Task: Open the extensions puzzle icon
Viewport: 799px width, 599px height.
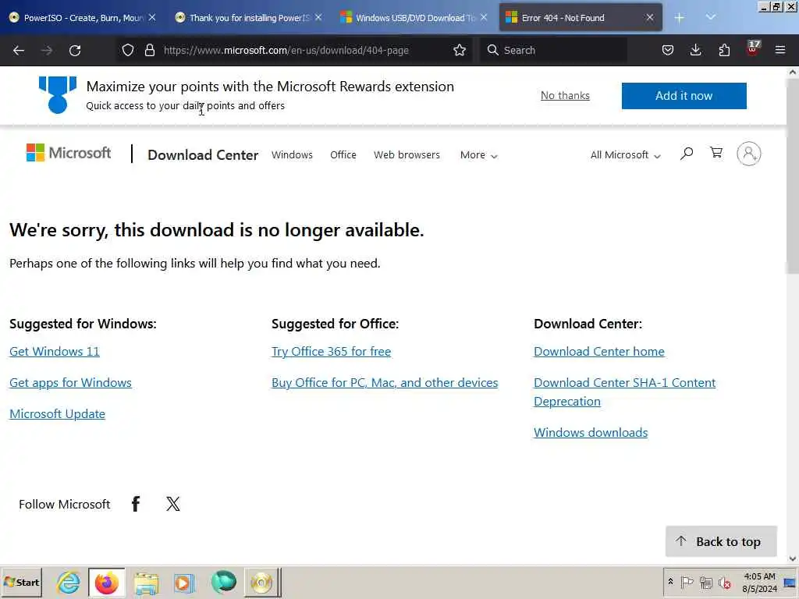Action: (724, 50)
